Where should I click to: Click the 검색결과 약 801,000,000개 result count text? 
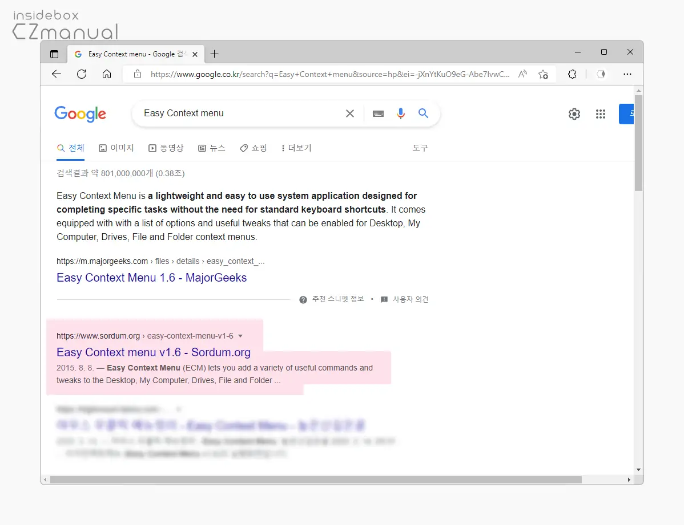[x=121, y=173]
